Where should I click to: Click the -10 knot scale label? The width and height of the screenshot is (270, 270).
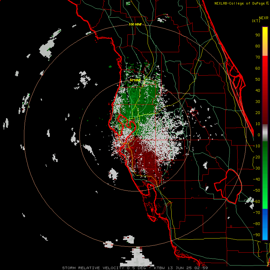coord(256,146)
